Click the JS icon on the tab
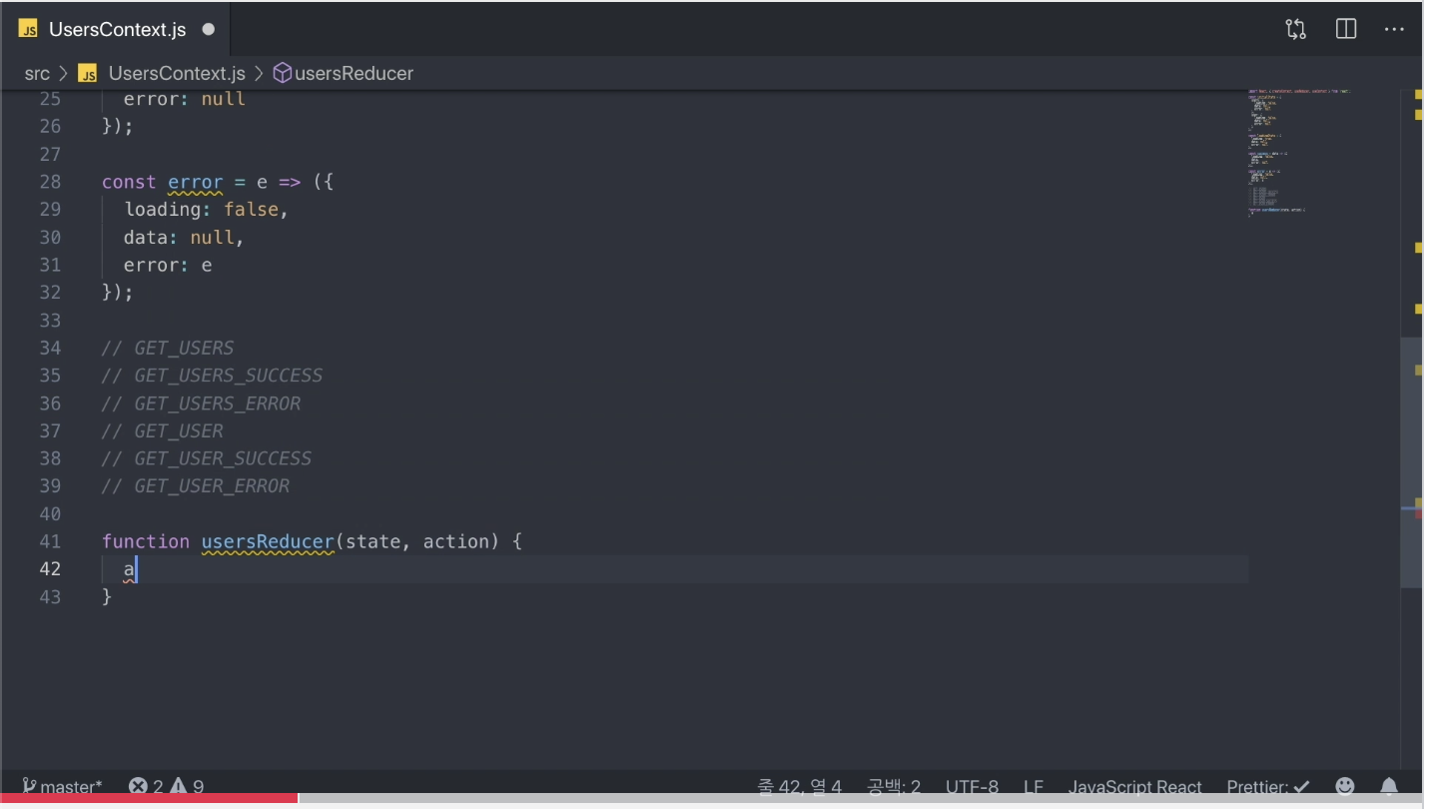Screen dimensions: 1430x809 coord(28,29)
